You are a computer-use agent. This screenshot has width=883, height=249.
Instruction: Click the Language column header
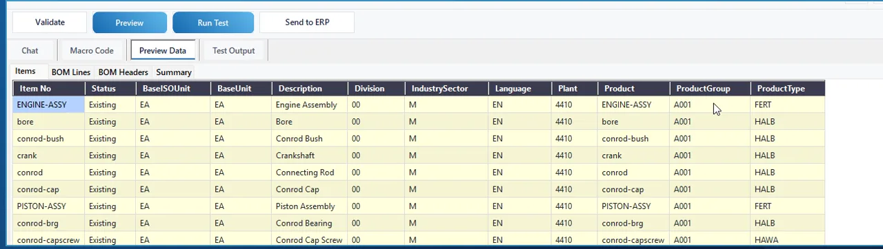coord(519,89)
